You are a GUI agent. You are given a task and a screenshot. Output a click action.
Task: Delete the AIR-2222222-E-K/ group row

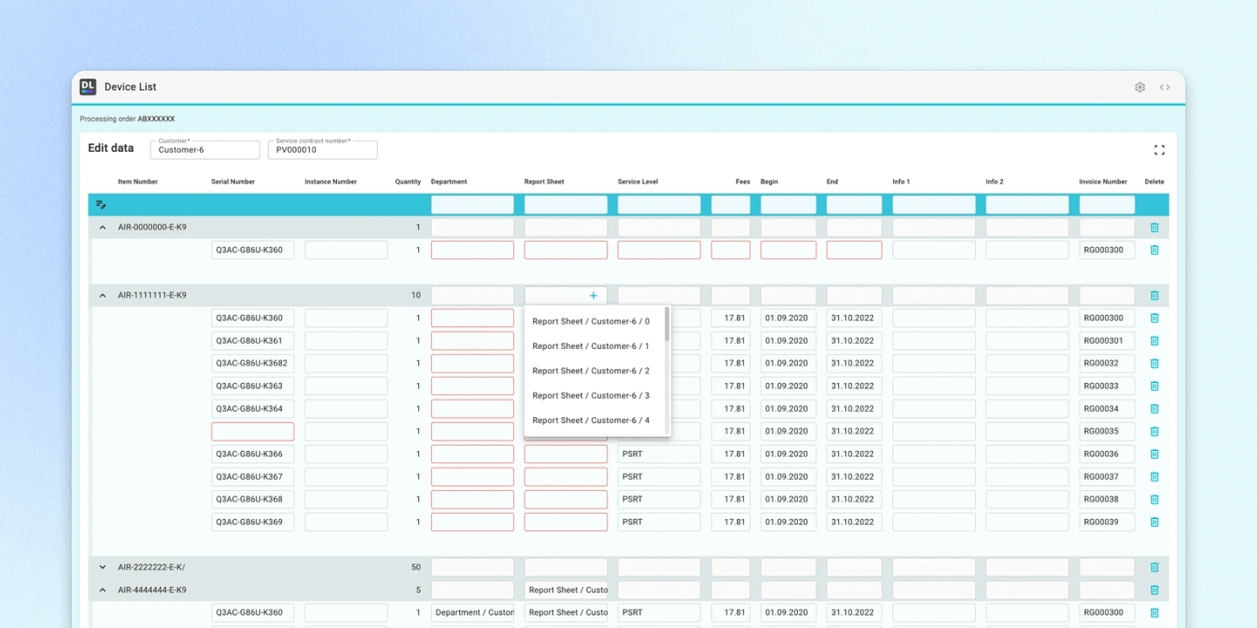click(1154, 568)
